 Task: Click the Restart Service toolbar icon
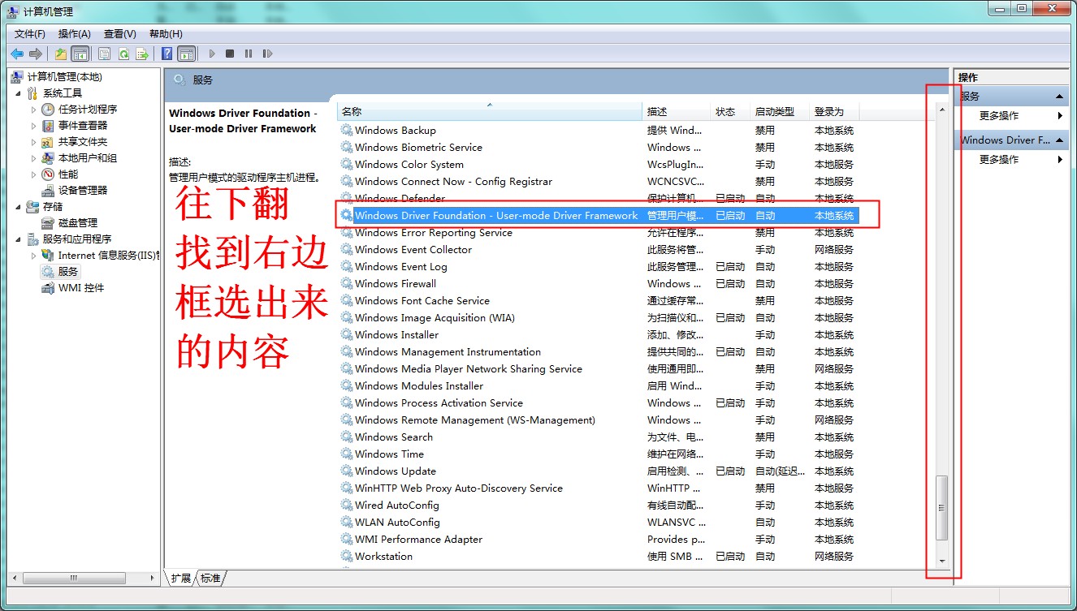(x=267, y=54)
